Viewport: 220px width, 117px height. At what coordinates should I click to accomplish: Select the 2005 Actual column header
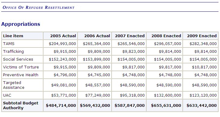[x=63, y=36]
